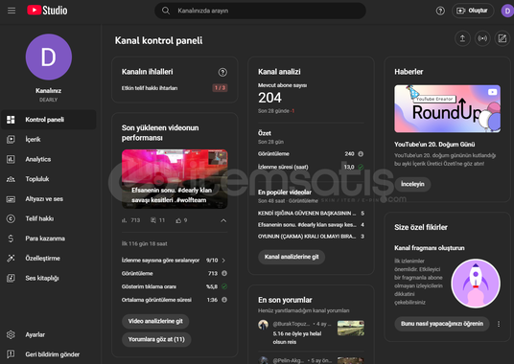Open Para kazanma in sidebar

click(x=49, y=239)
